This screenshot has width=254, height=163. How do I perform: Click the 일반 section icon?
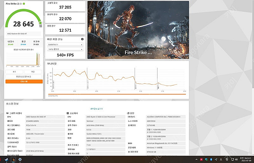click(x=128, y=113)
